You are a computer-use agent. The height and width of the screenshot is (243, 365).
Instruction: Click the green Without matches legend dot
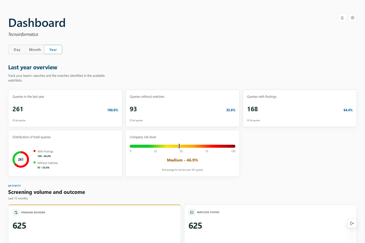34,163
